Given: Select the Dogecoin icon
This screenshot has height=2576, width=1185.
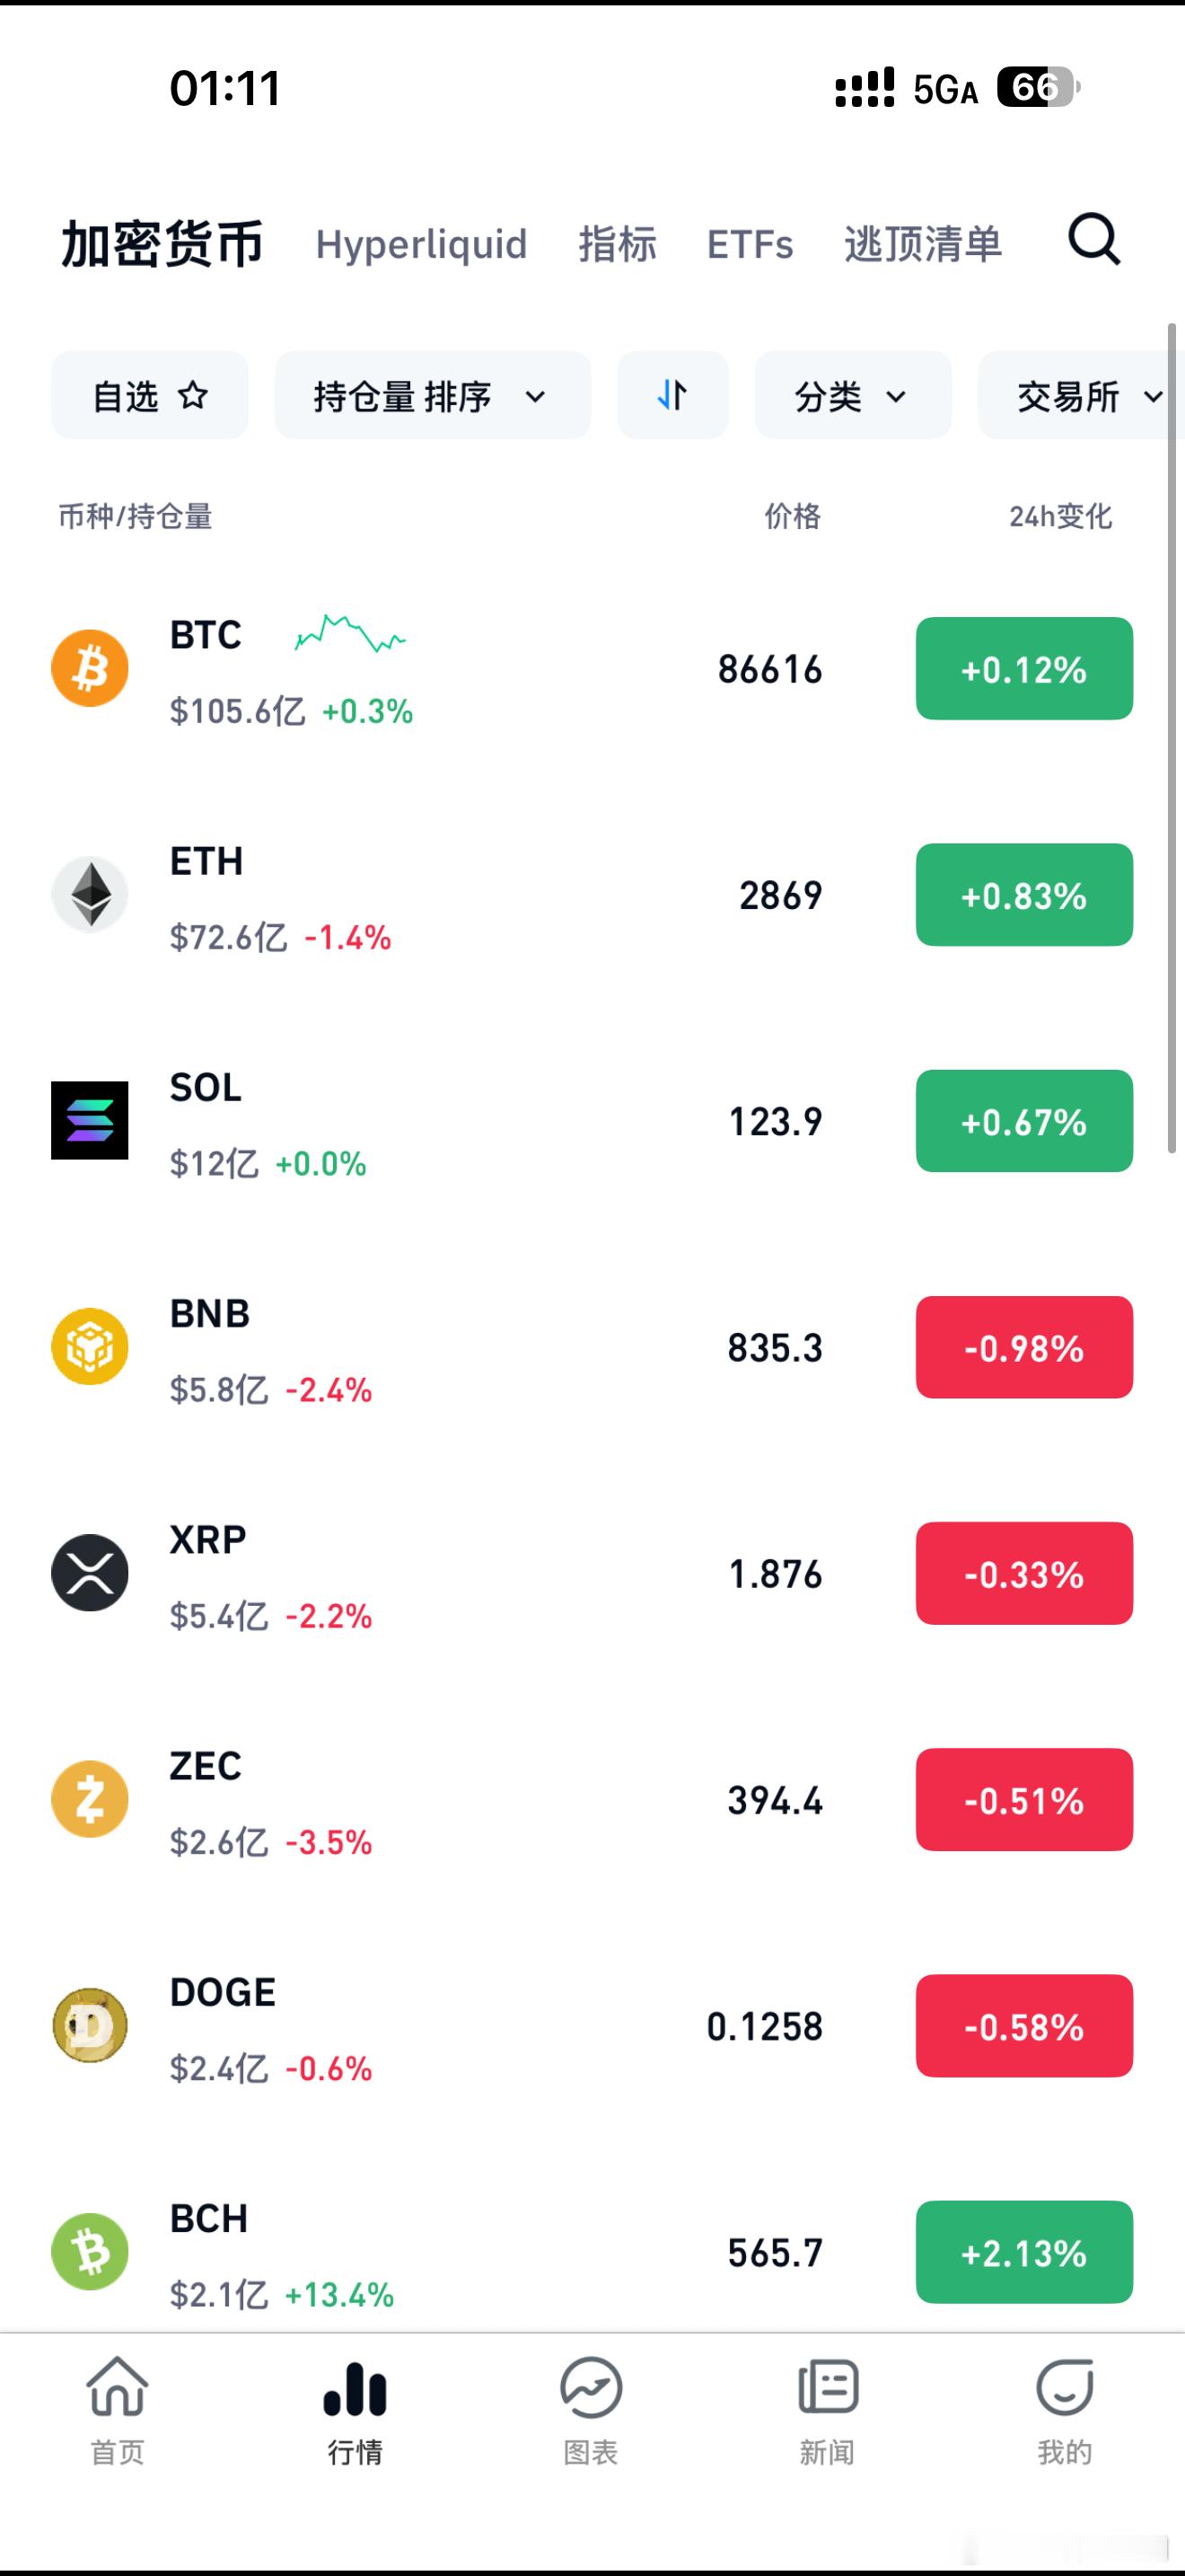Looking at the screenshot, I should coord(90,2025).
